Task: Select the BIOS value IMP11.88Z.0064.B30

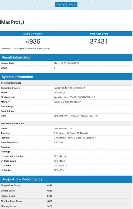Action: (x=76, y=116)
